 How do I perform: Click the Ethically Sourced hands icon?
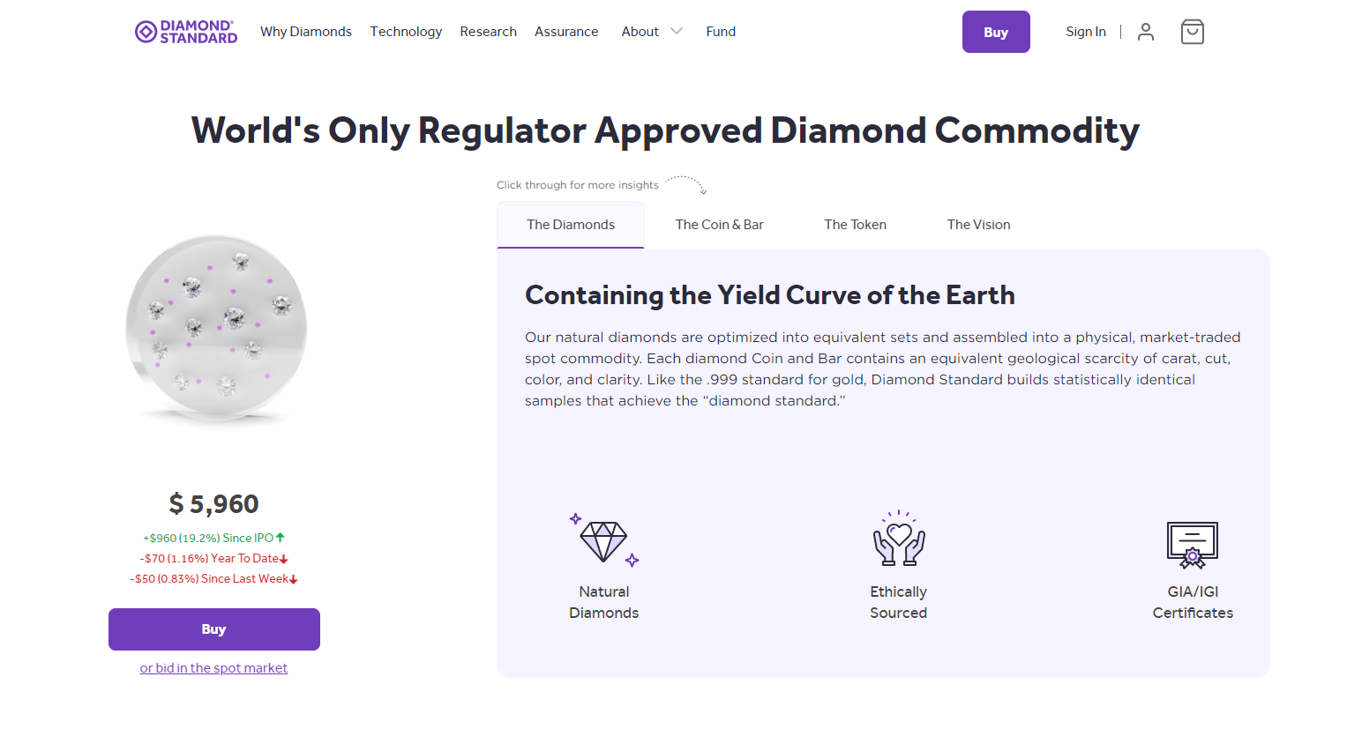coord(899,538)
